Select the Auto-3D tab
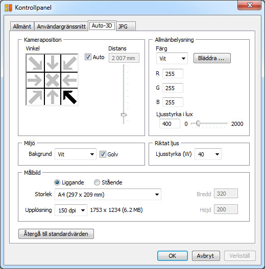265x269 pixels. pos(102,26)
